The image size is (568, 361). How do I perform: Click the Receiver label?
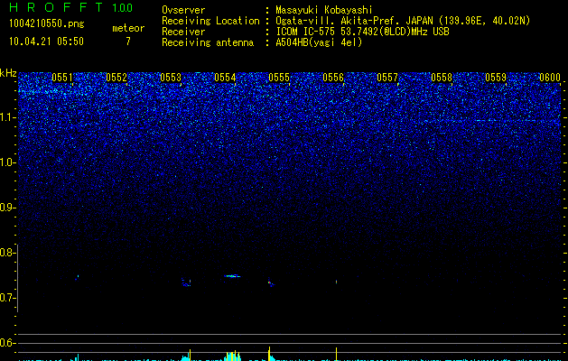[x=183, y=32]
